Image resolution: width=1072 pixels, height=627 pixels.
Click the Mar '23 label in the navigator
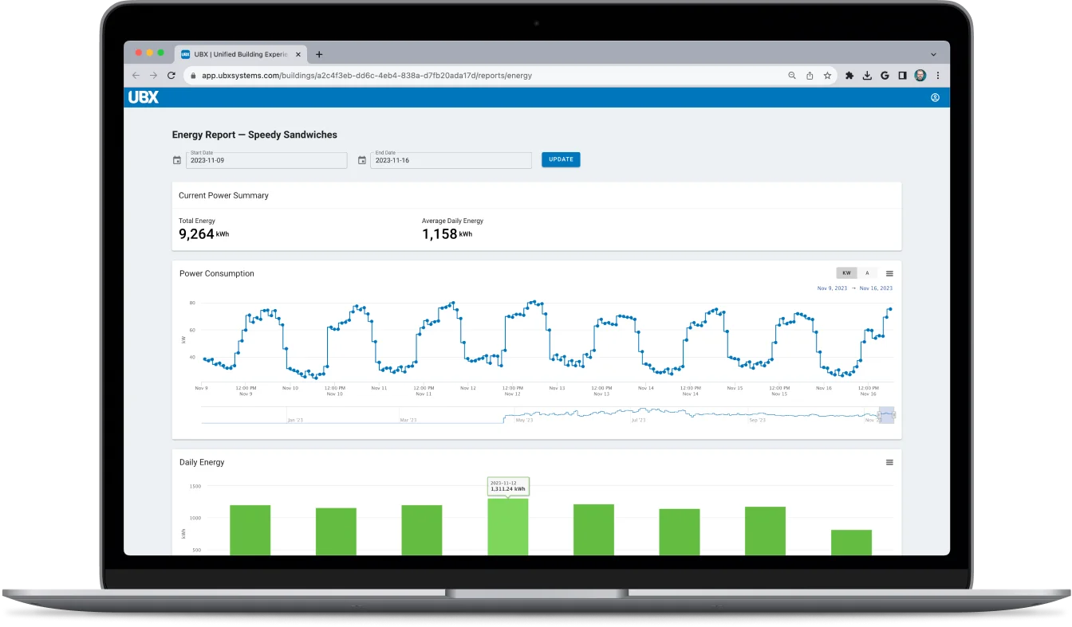pos(408,420)
